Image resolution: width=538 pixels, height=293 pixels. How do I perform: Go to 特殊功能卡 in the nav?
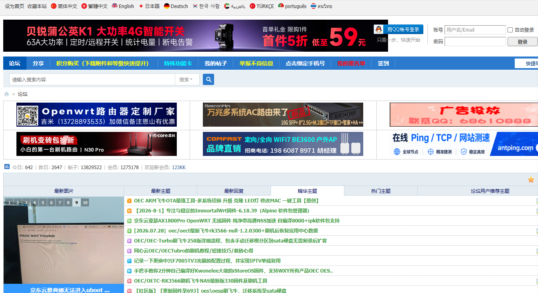click(178, 63)
